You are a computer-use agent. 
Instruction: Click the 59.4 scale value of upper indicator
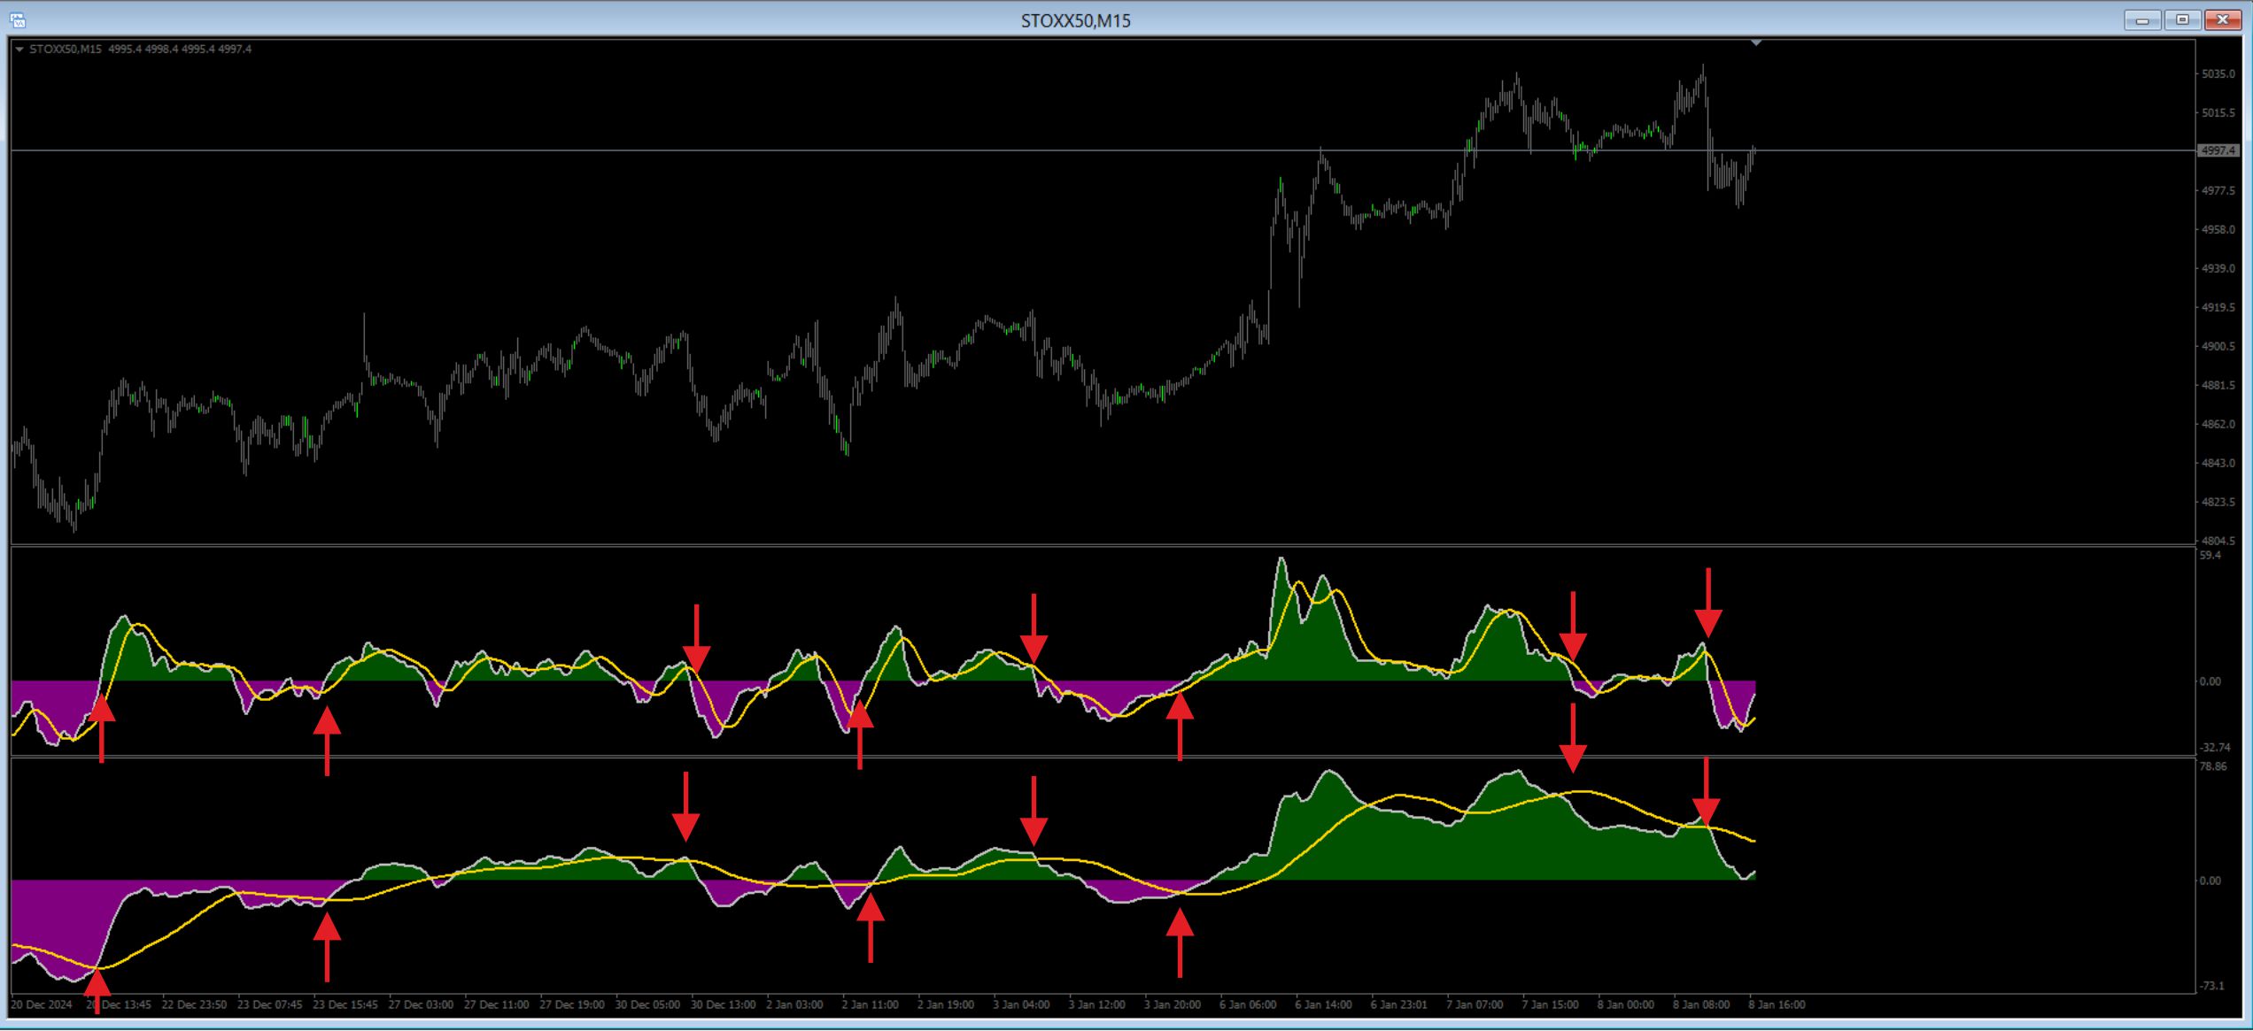[x=2210, y=556]
